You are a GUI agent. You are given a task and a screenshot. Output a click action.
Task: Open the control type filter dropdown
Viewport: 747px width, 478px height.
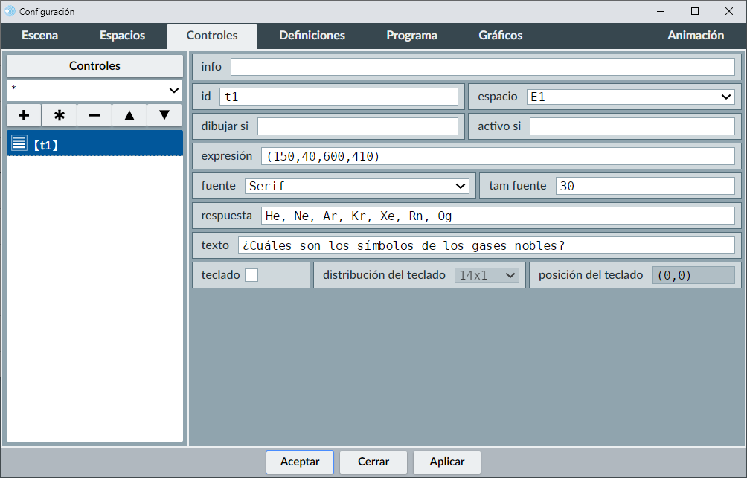click(94, 90)
